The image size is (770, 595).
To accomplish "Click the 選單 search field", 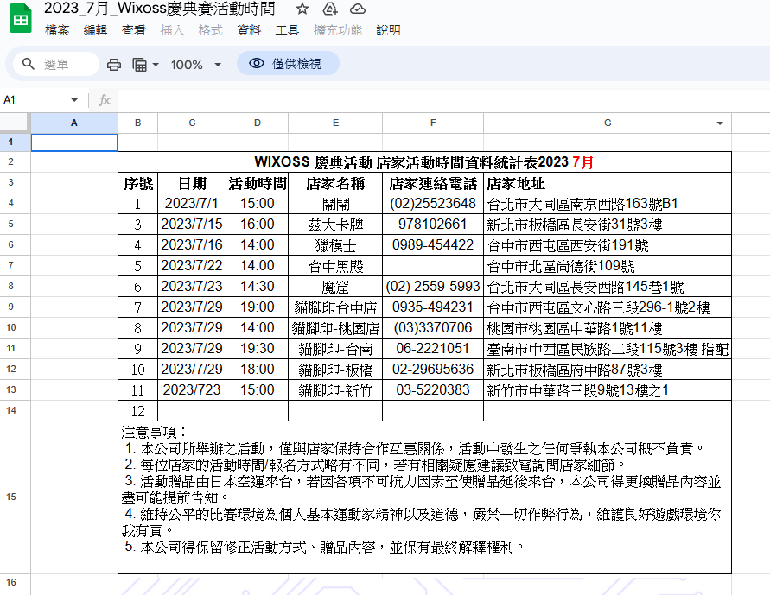I will [56, 64].
